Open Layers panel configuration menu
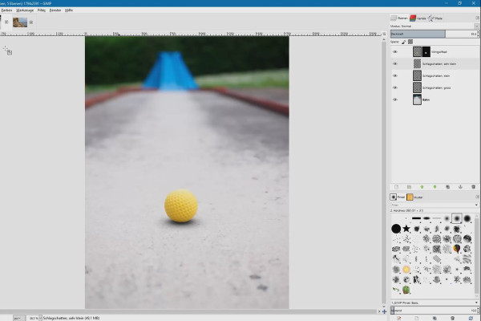The height and width of the screenshot is (321, 481). (477, 18)
